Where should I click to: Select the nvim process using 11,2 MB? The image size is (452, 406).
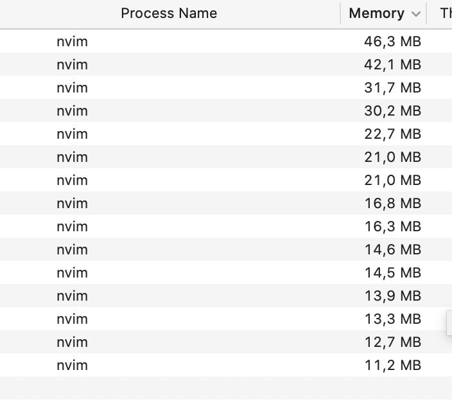pyautogui.click(x=226, y=365)
